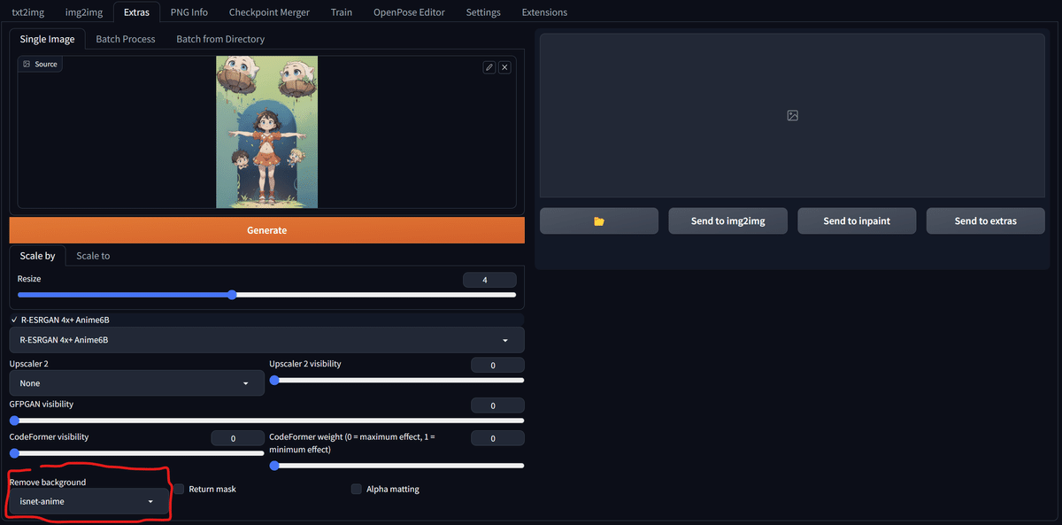Switch to the txt2img tab
The height and width of the screenshot is (525, 1062).
click(x=28, y=12)
